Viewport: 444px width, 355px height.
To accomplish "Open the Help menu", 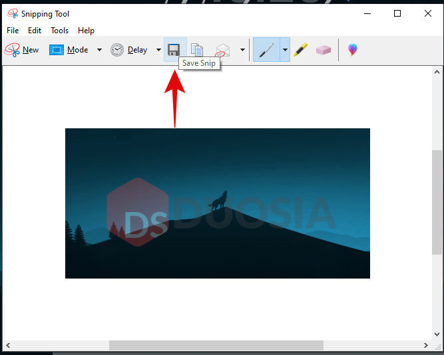I will point(86,31).
